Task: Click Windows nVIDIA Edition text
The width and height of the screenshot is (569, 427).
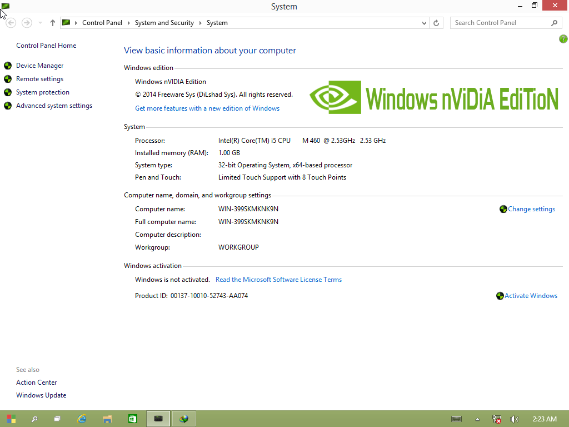Action: 171,82
